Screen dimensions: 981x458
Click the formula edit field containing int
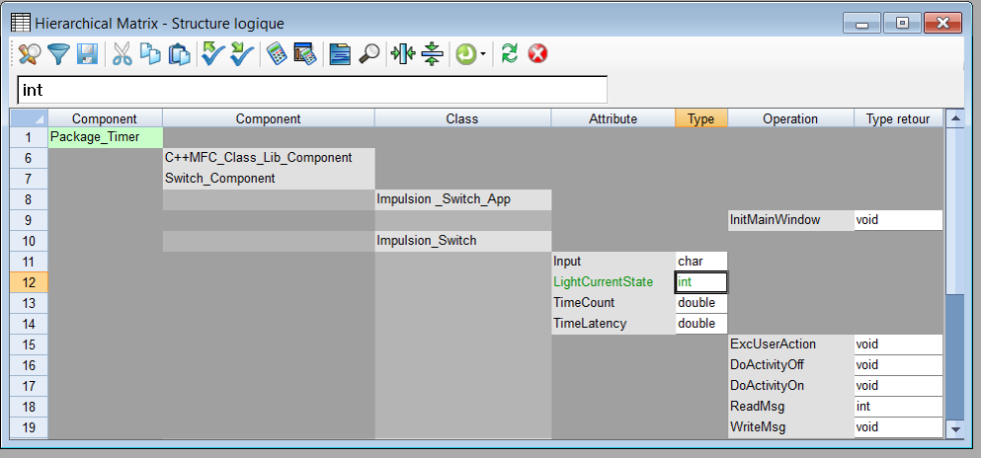[311, 90]
